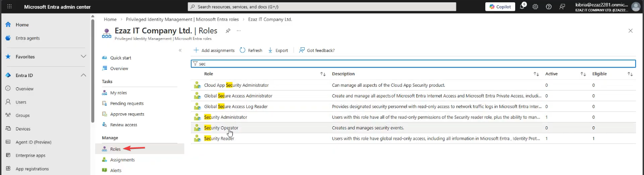Image resolution: width=644 pixels, height=175 pixels.
Task: Open Assignments under Manage
Action: pos(122,160)
